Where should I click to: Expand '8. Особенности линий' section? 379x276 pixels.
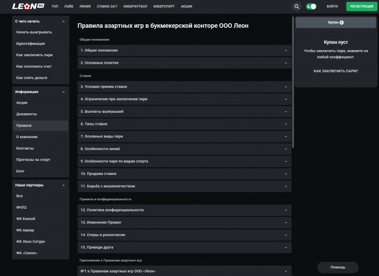pos(184,149)
